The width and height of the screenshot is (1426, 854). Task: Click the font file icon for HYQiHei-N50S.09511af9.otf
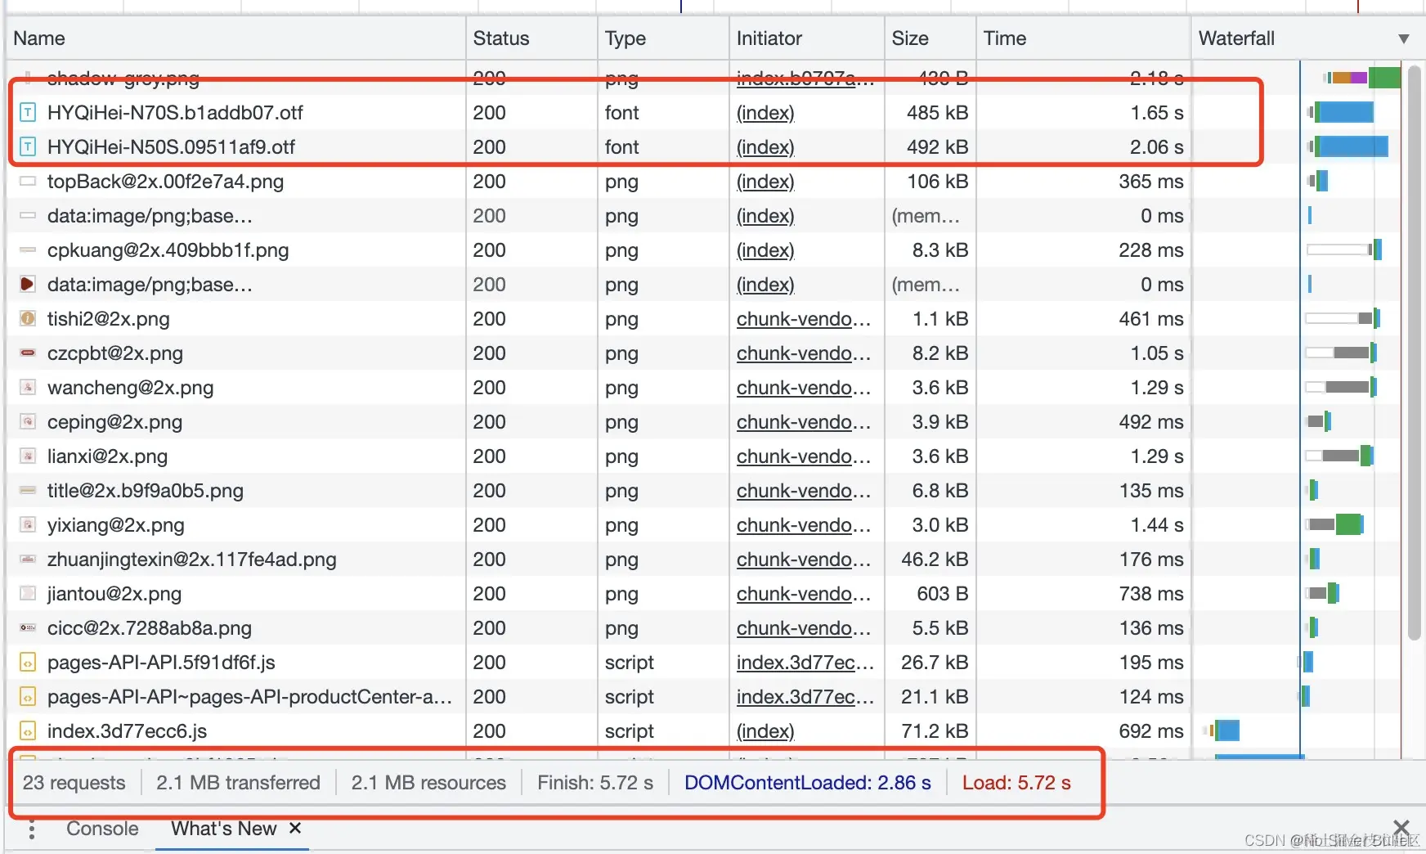click(x=28, y=147)
